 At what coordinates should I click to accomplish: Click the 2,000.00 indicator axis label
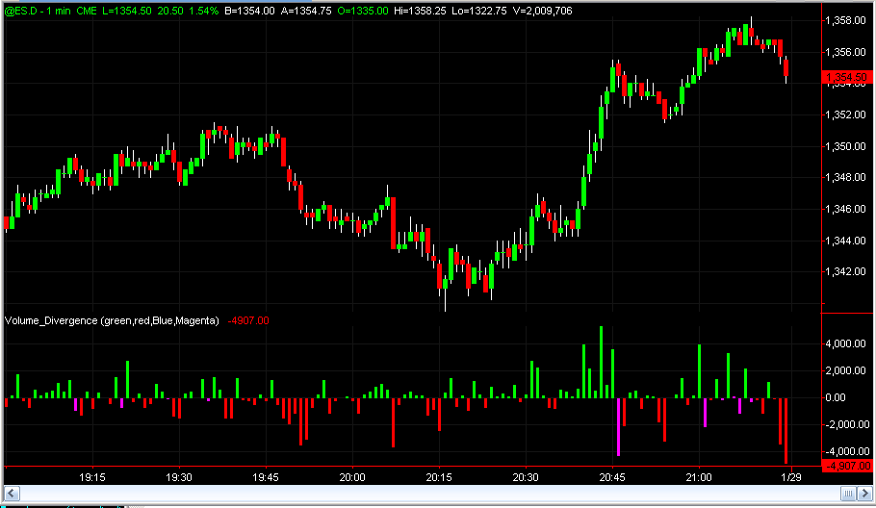tap(845, 370)
